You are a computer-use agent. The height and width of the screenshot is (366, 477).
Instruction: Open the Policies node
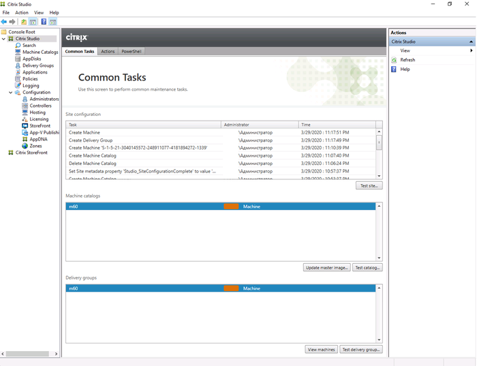tap(30, 79)
